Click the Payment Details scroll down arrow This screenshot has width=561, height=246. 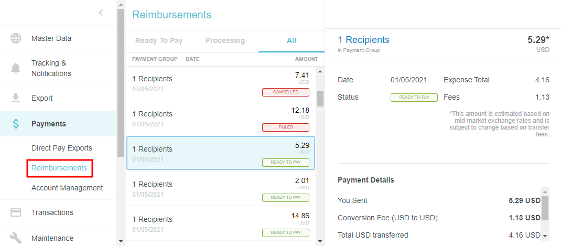point(545,237)
